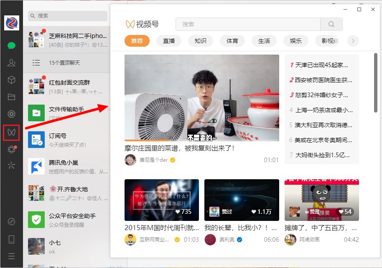
Task: Expand more categories with right chevron
Action: click(x=353, y=41)
